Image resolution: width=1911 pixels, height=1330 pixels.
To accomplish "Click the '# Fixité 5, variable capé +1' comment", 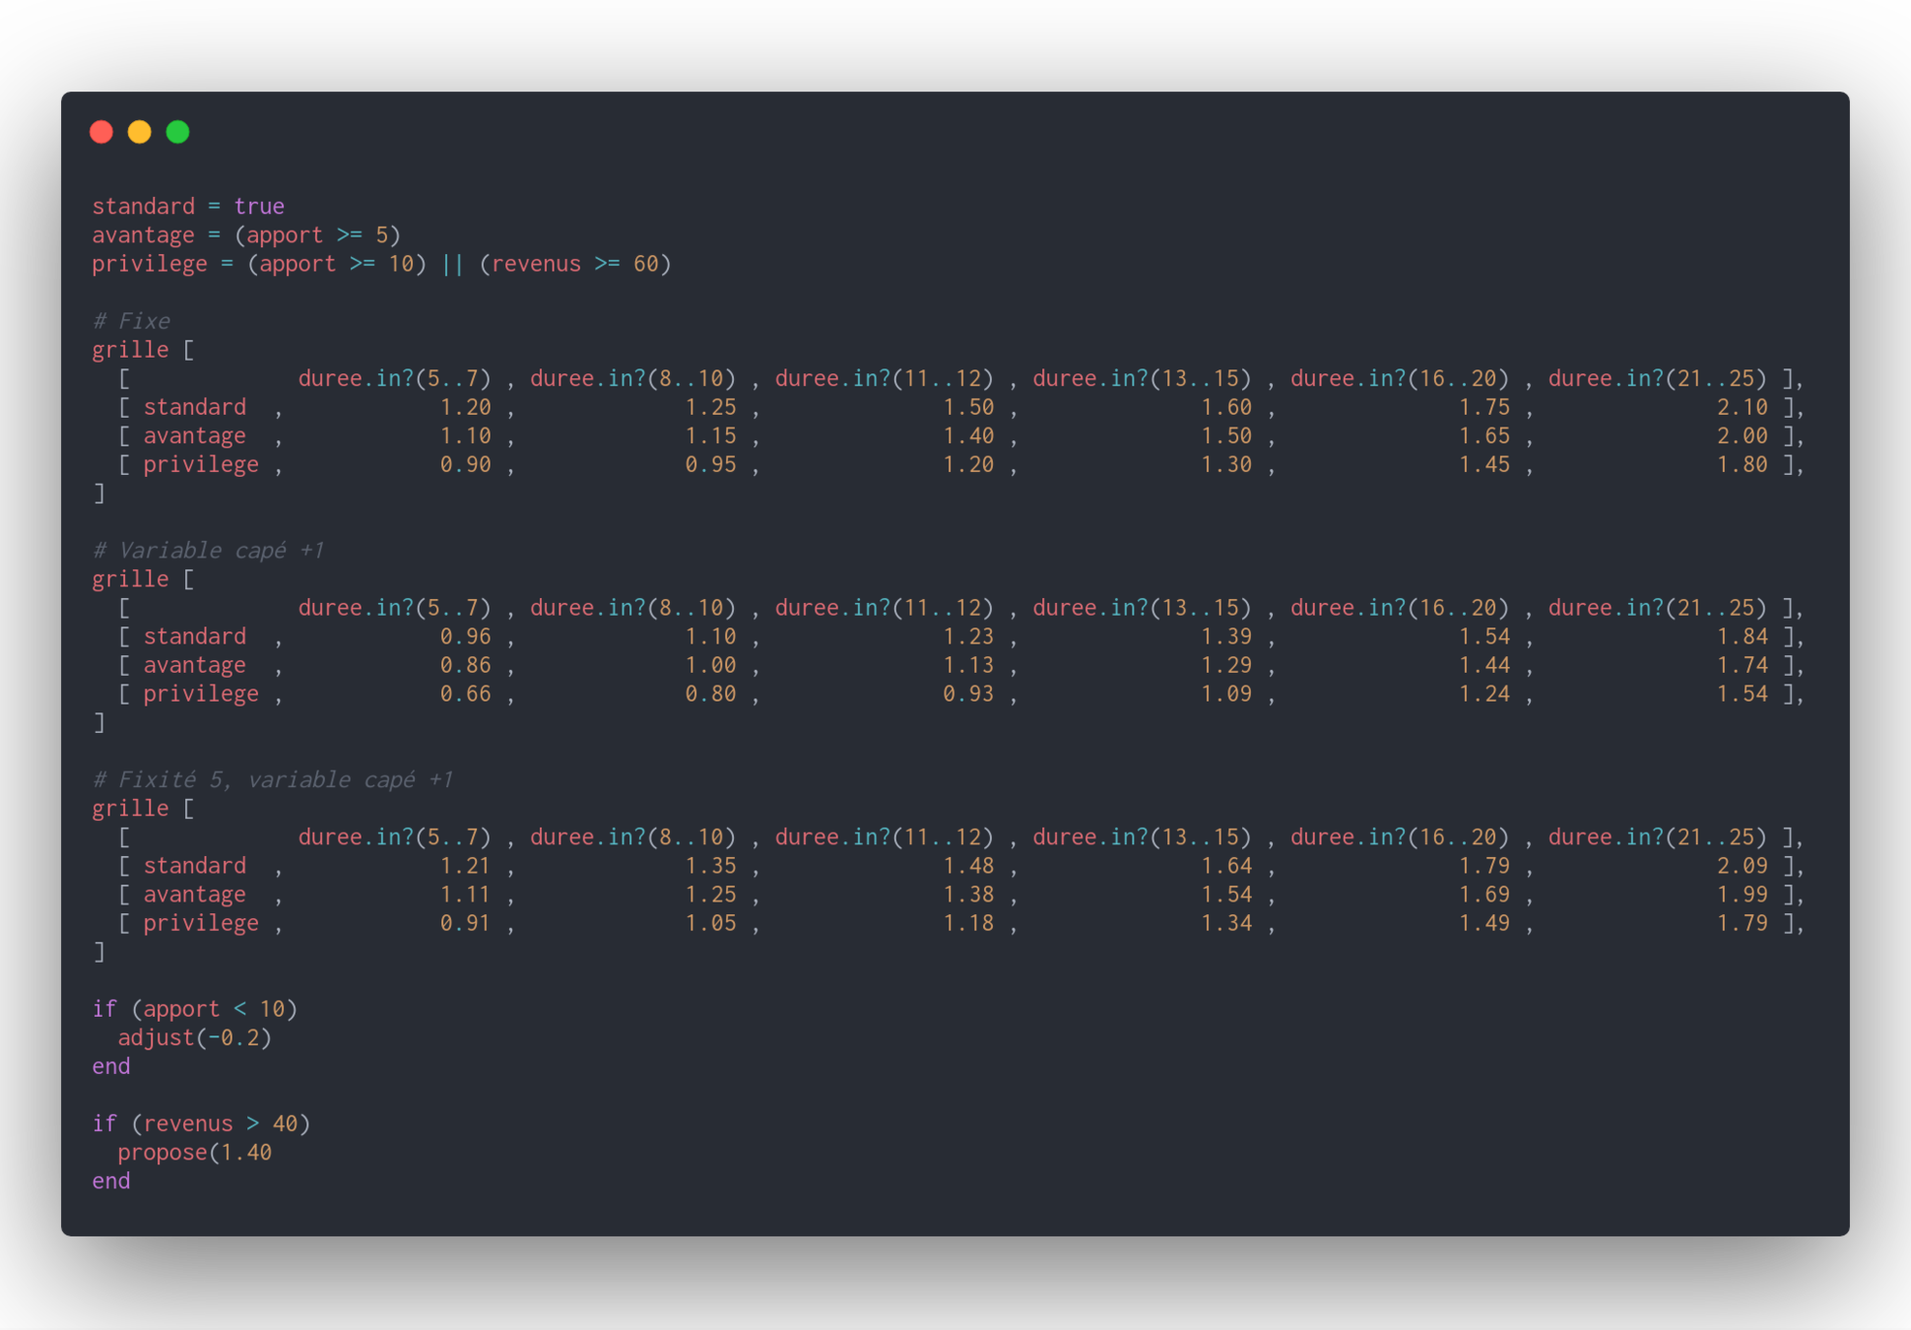I will [272, 779].
